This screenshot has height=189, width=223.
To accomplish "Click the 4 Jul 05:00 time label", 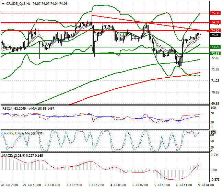I will coord(118,185).
